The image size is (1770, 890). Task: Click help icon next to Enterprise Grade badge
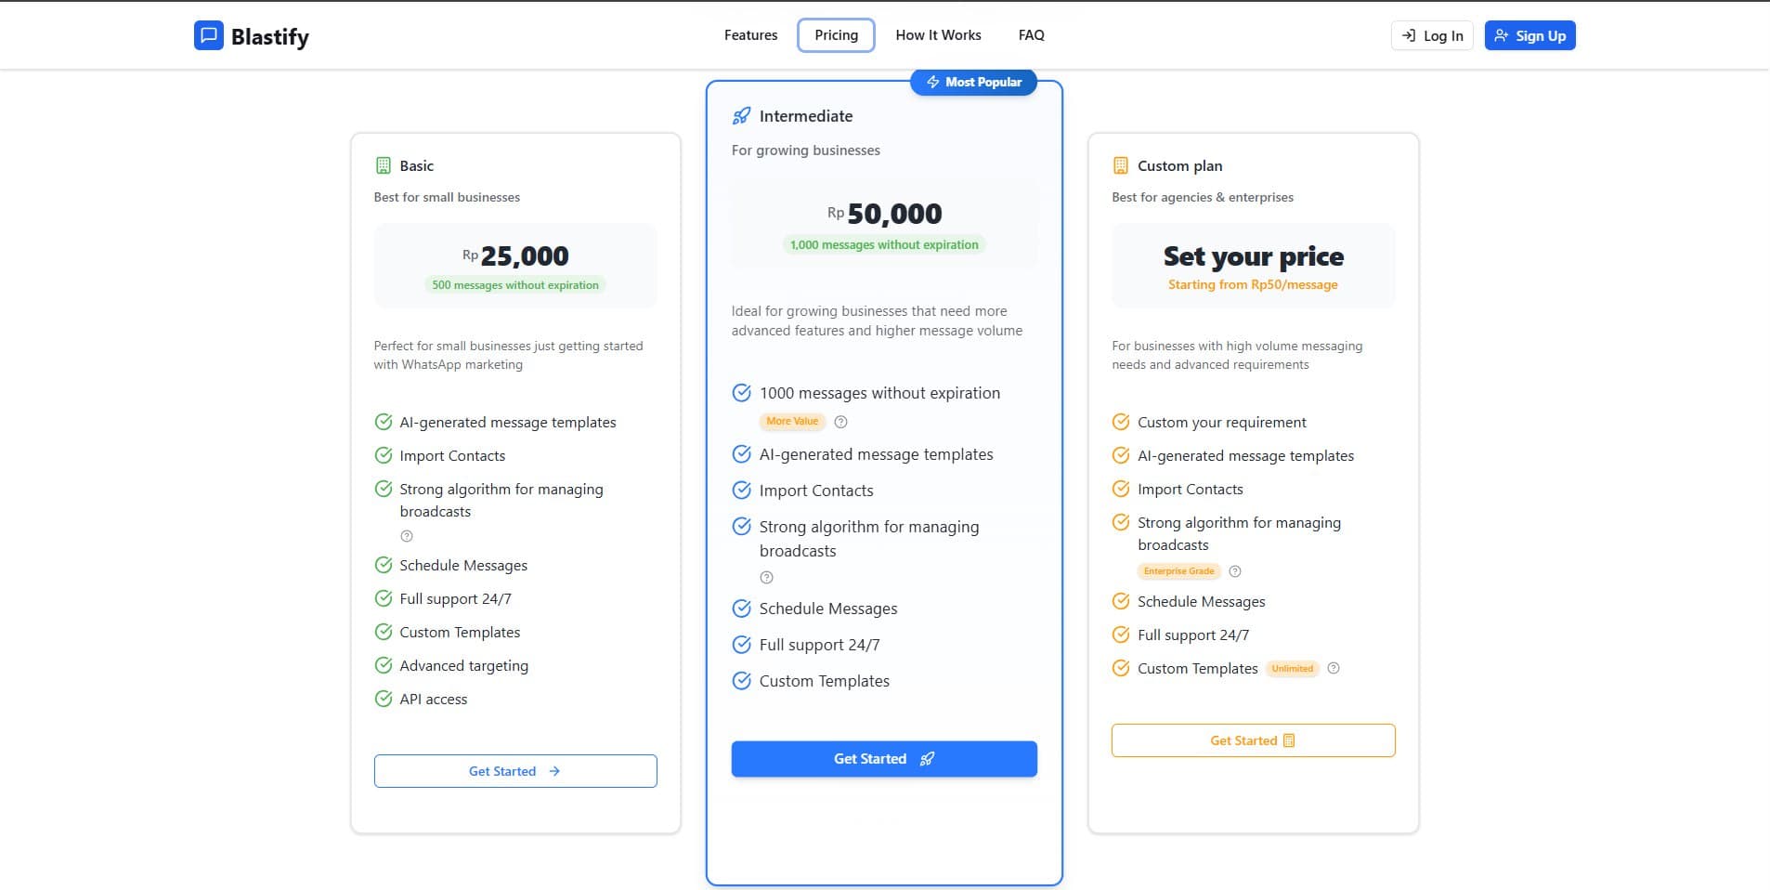click(x=1234, y=571)
